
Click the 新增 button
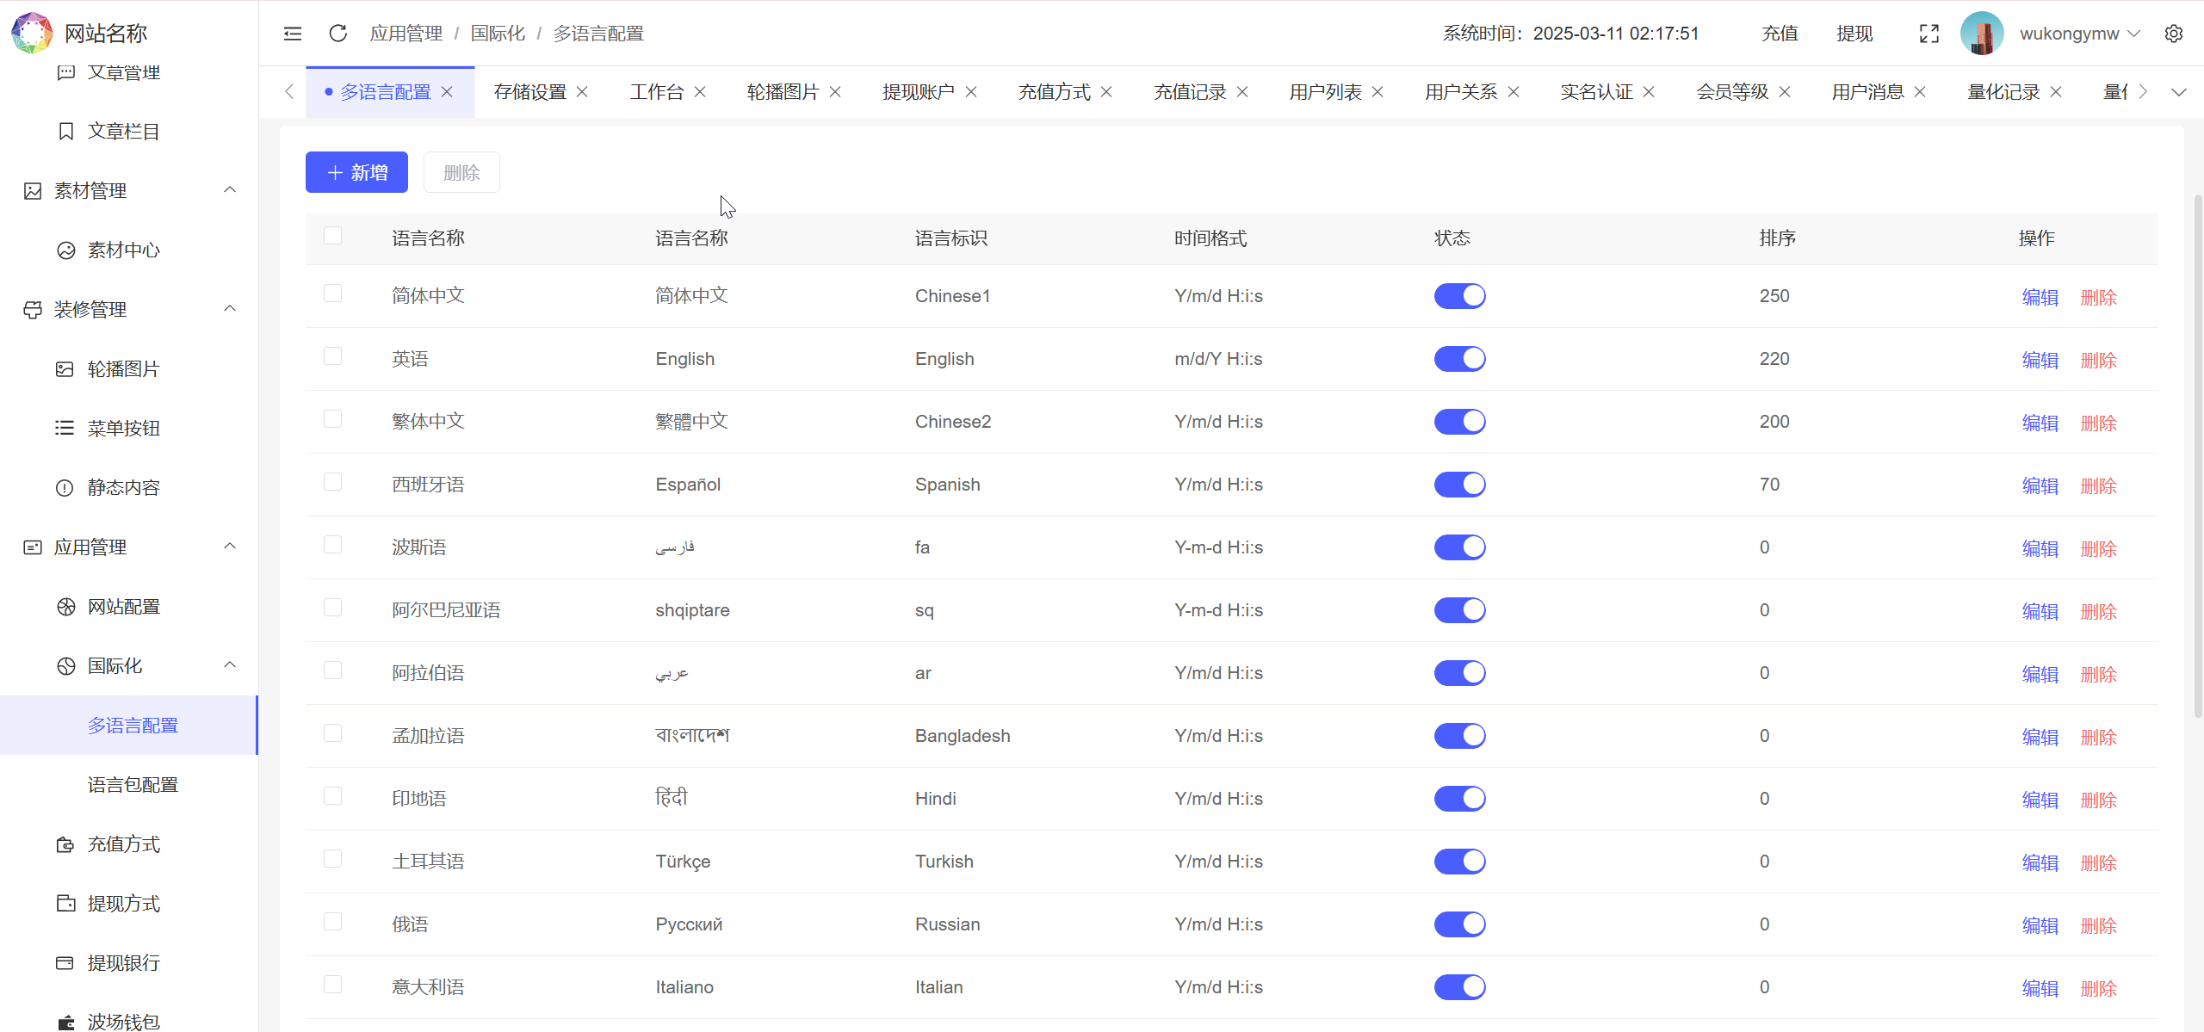(356, 172)
